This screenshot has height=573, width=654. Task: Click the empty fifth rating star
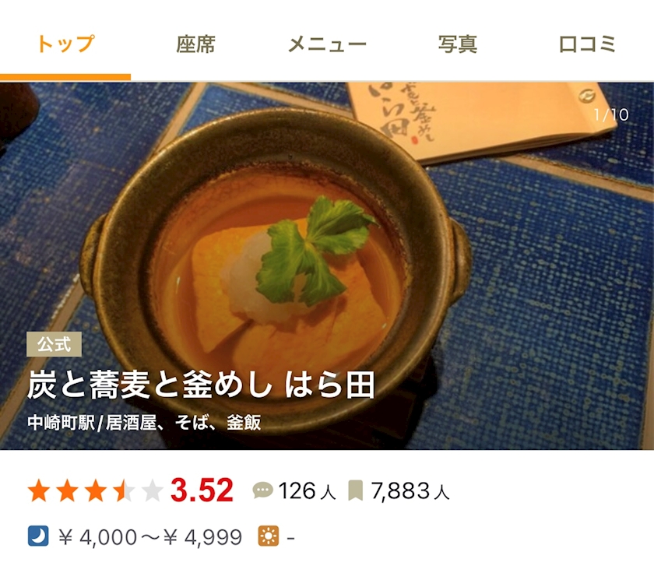click(153, 490)
